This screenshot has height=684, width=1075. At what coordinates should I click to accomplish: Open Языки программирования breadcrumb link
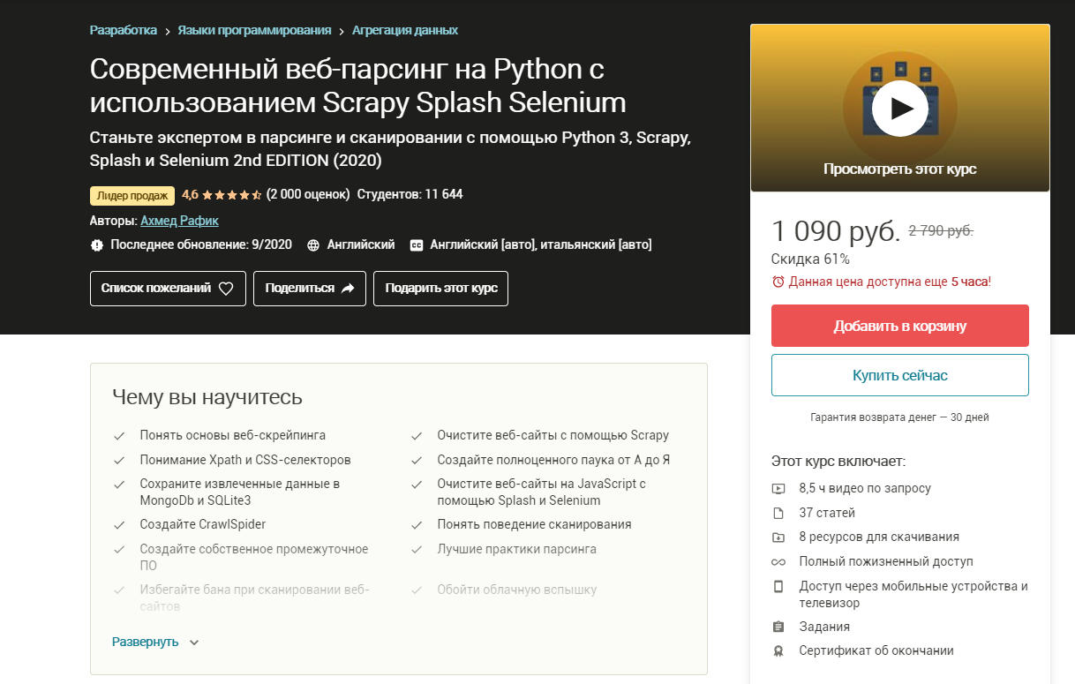(x=254, y=30)
